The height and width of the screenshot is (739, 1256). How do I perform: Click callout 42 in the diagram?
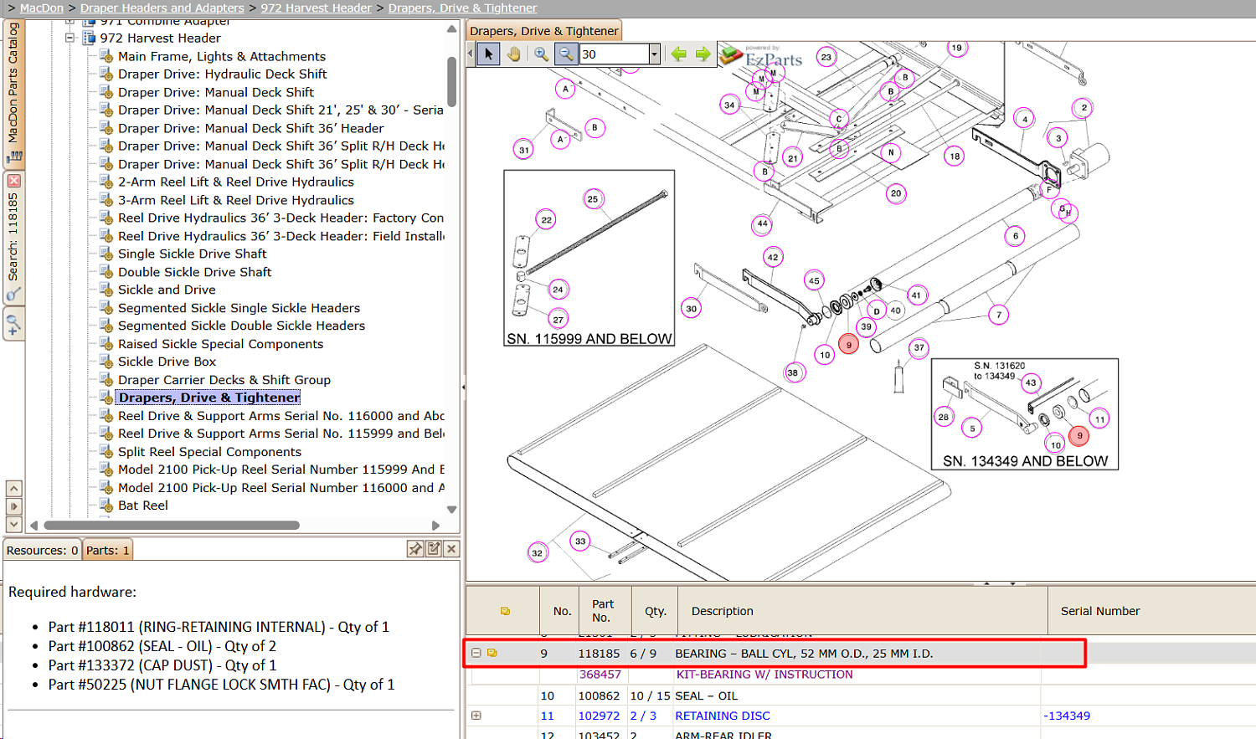point(773,257)
